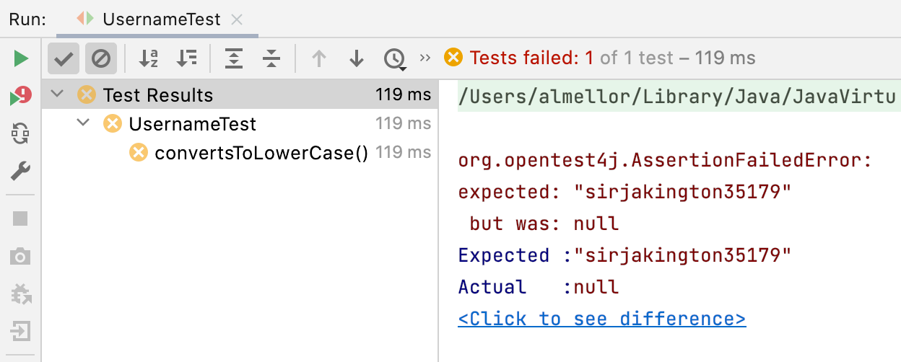Image resolution: width=901 pixels, height=362 pixels.
Task: Open test history clock dropdown
Action: (395, 58)
